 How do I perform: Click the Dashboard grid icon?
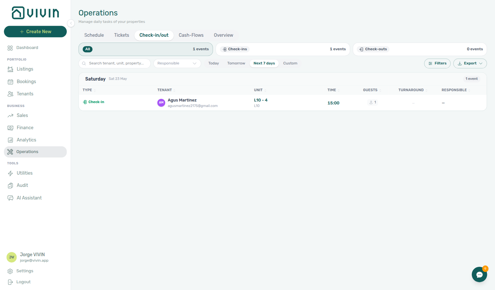coord(10,48)
